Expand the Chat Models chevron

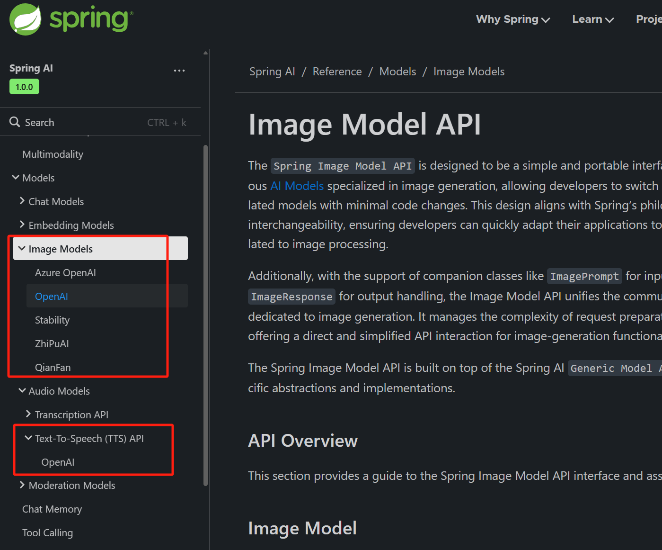[22, 201]
